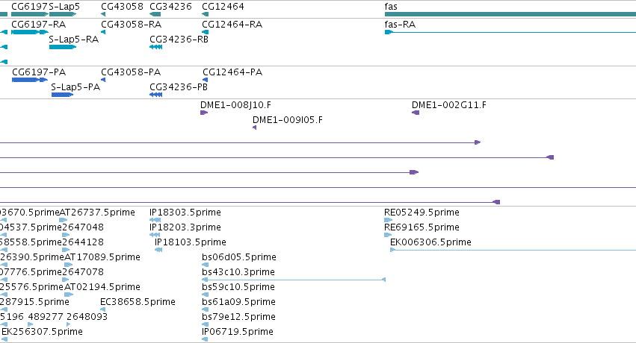Image resolution: width=636 pixels, height=343 pixels.
Task: Select the EK006306.5prime EST label
Action: tap(430, 242)
